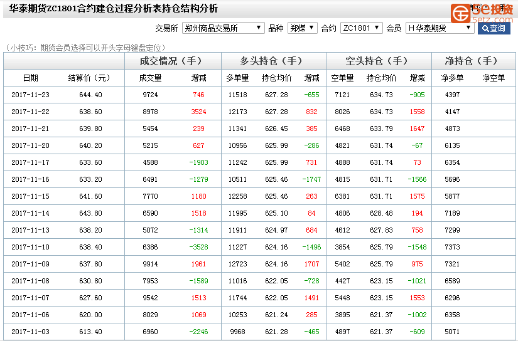Click net long value 5071
The image size is (518, 341).
click(452, 332)
